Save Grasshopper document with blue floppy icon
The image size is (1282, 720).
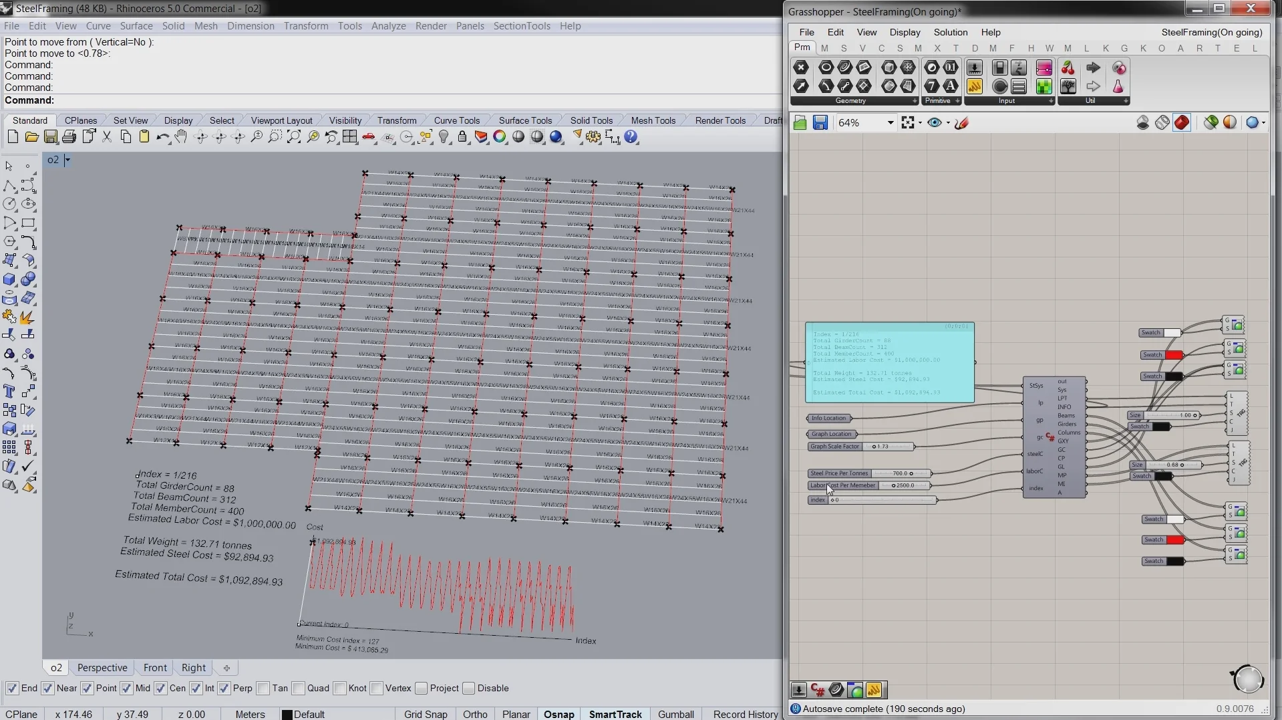pos(820,122)
